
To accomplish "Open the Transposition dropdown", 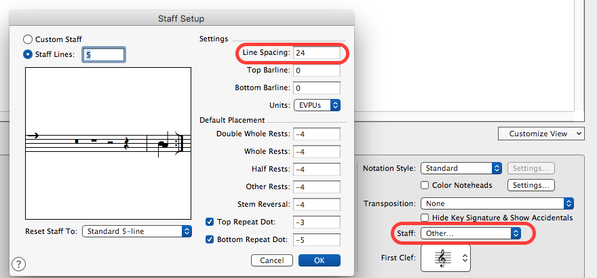I will pyautogui.click(x=497, y=203).
